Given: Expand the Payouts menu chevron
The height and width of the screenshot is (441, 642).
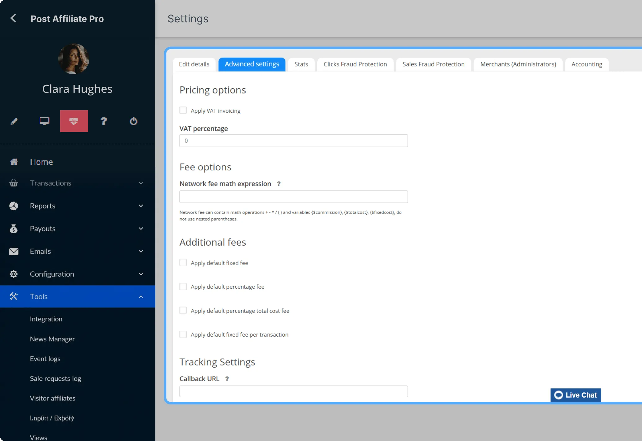Looking at the screenshot, I should [141, 229].
